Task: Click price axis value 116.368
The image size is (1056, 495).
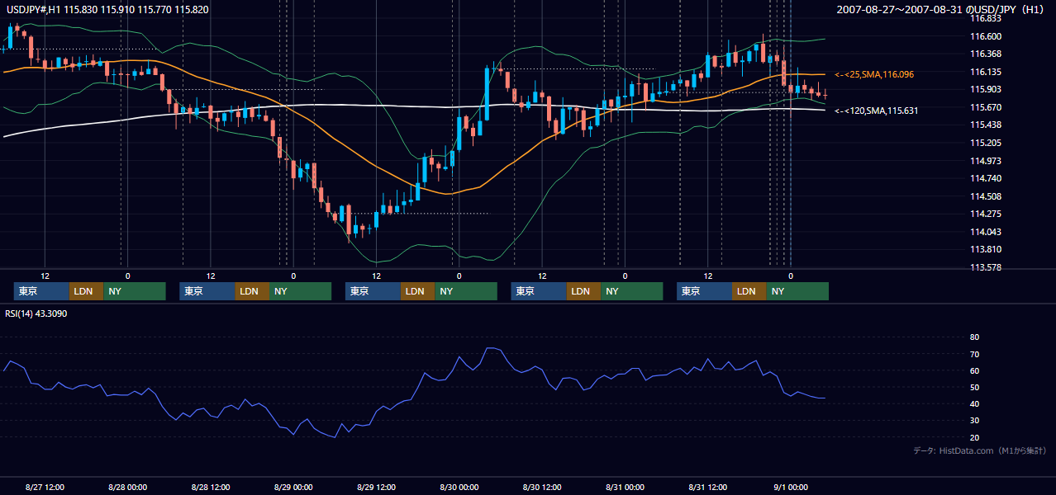Action: pos(985,54)
